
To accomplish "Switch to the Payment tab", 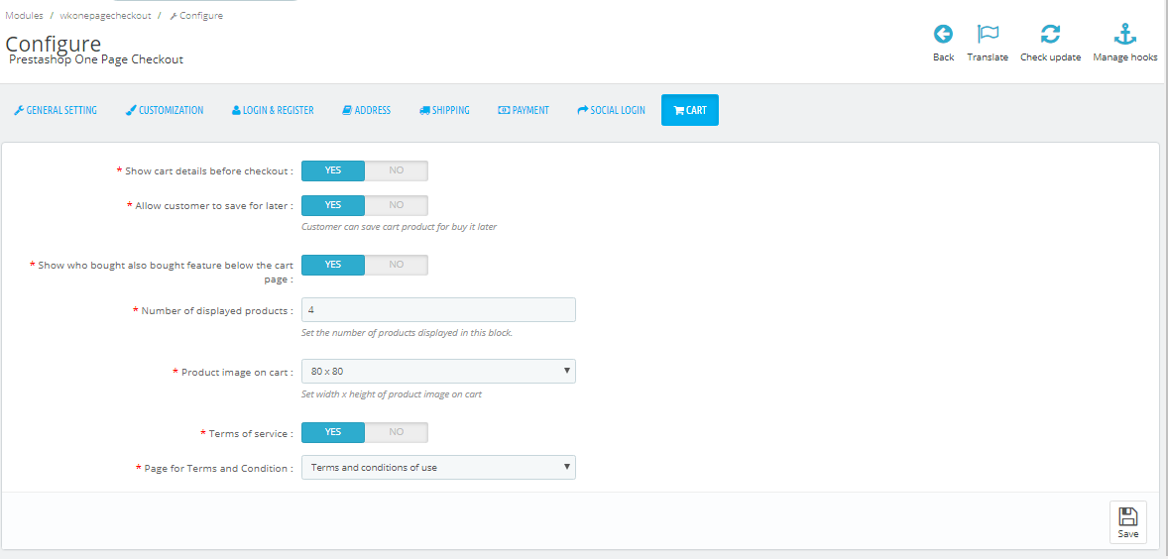I will pyautogui.click(x=523, y=110).
